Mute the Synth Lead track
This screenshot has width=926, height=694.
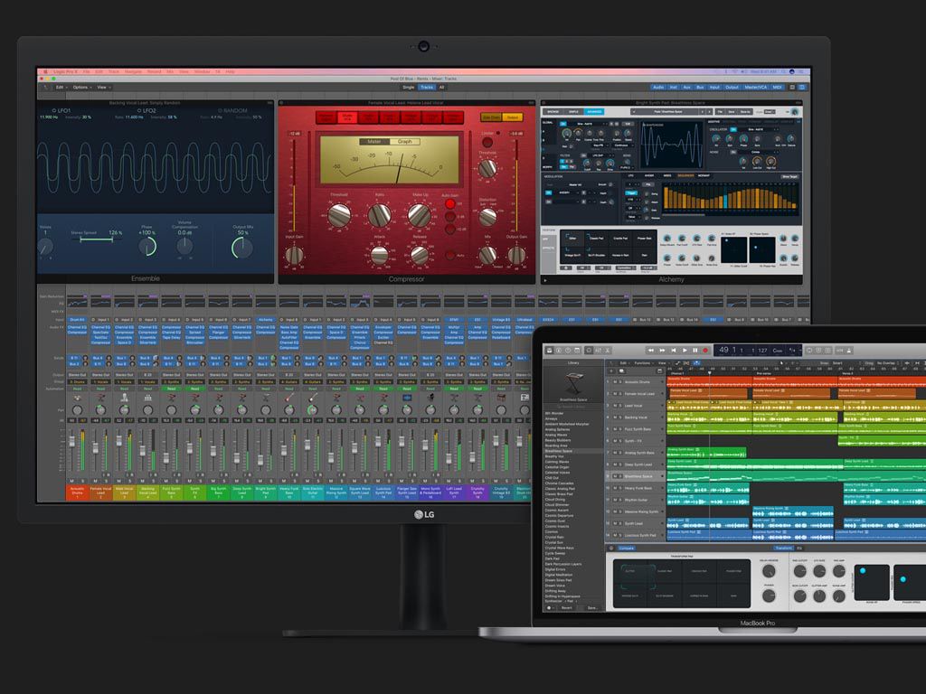tap(616, 523)
